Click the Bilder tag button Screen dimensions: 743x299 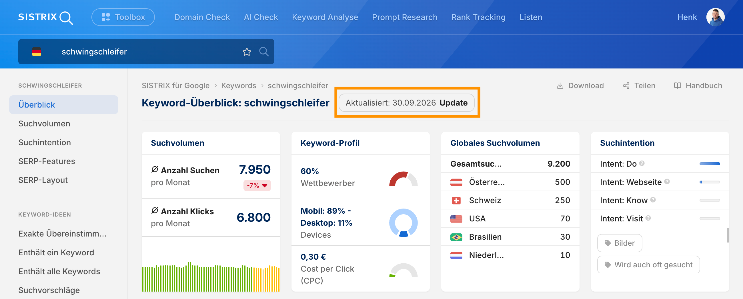click(x=619, y=243)
